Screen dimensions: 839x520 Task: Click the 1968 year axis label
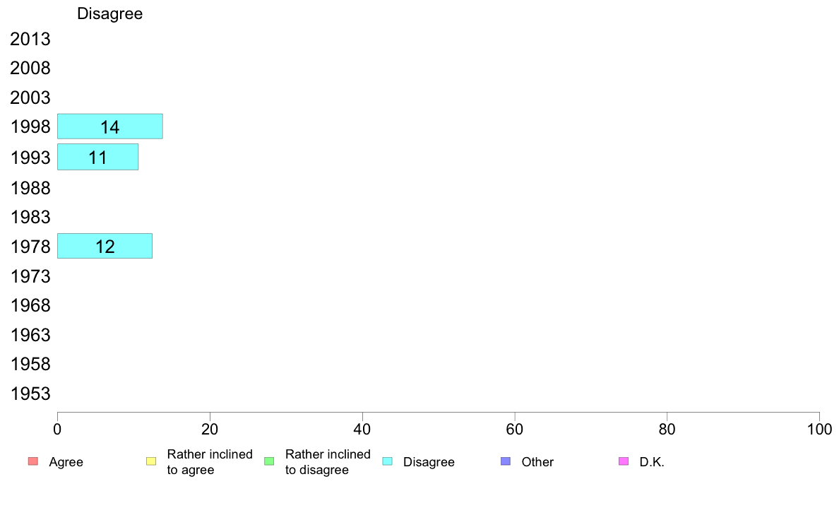click(30, 305)
